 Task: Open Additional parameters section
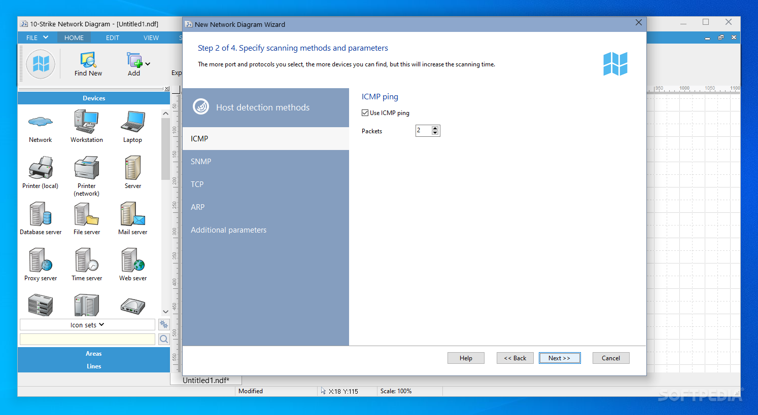pyautogui.click(x=266, y=230)
